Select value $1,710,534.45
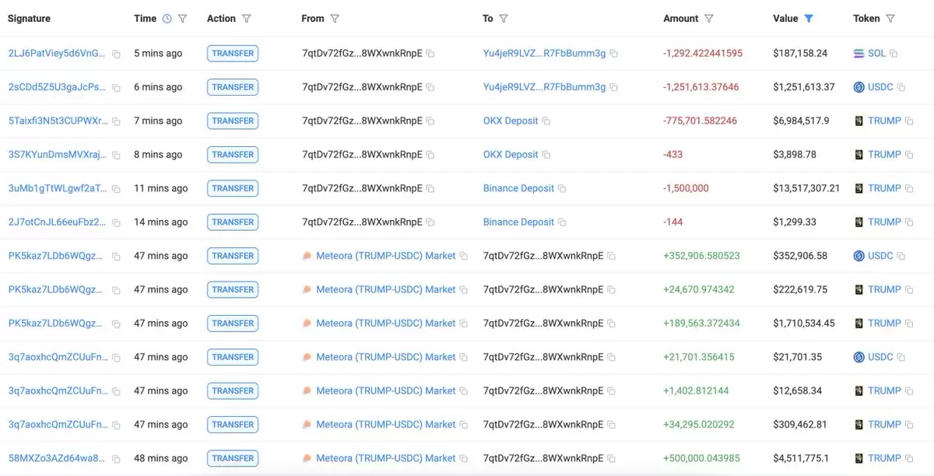 tap(804, 323)
